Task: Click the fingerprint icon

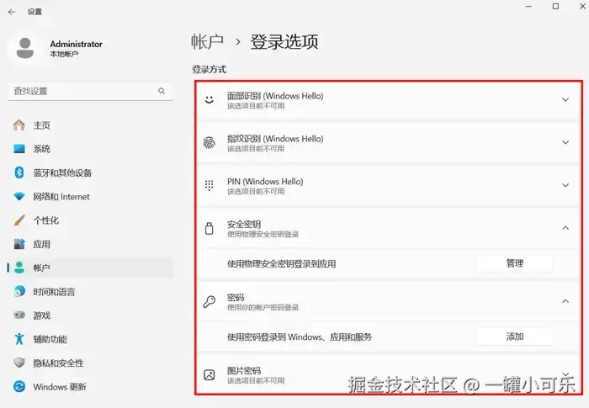Action: pos(210,143)
